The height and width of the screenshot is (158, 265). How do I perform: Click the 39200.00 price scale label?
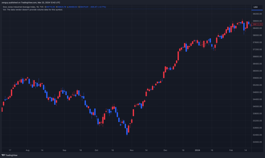coord(257,14)
